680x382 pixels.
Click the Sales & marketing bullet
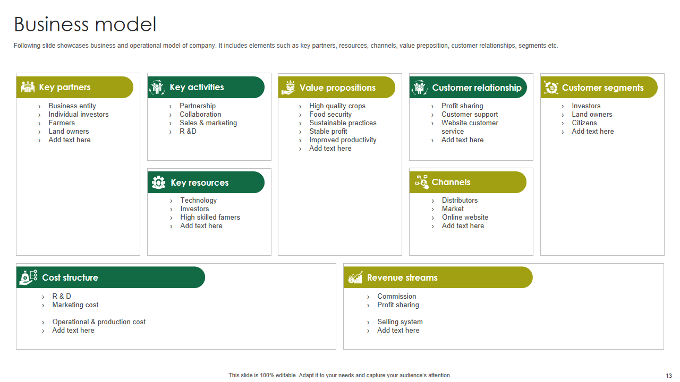click(x=208, y=123)
